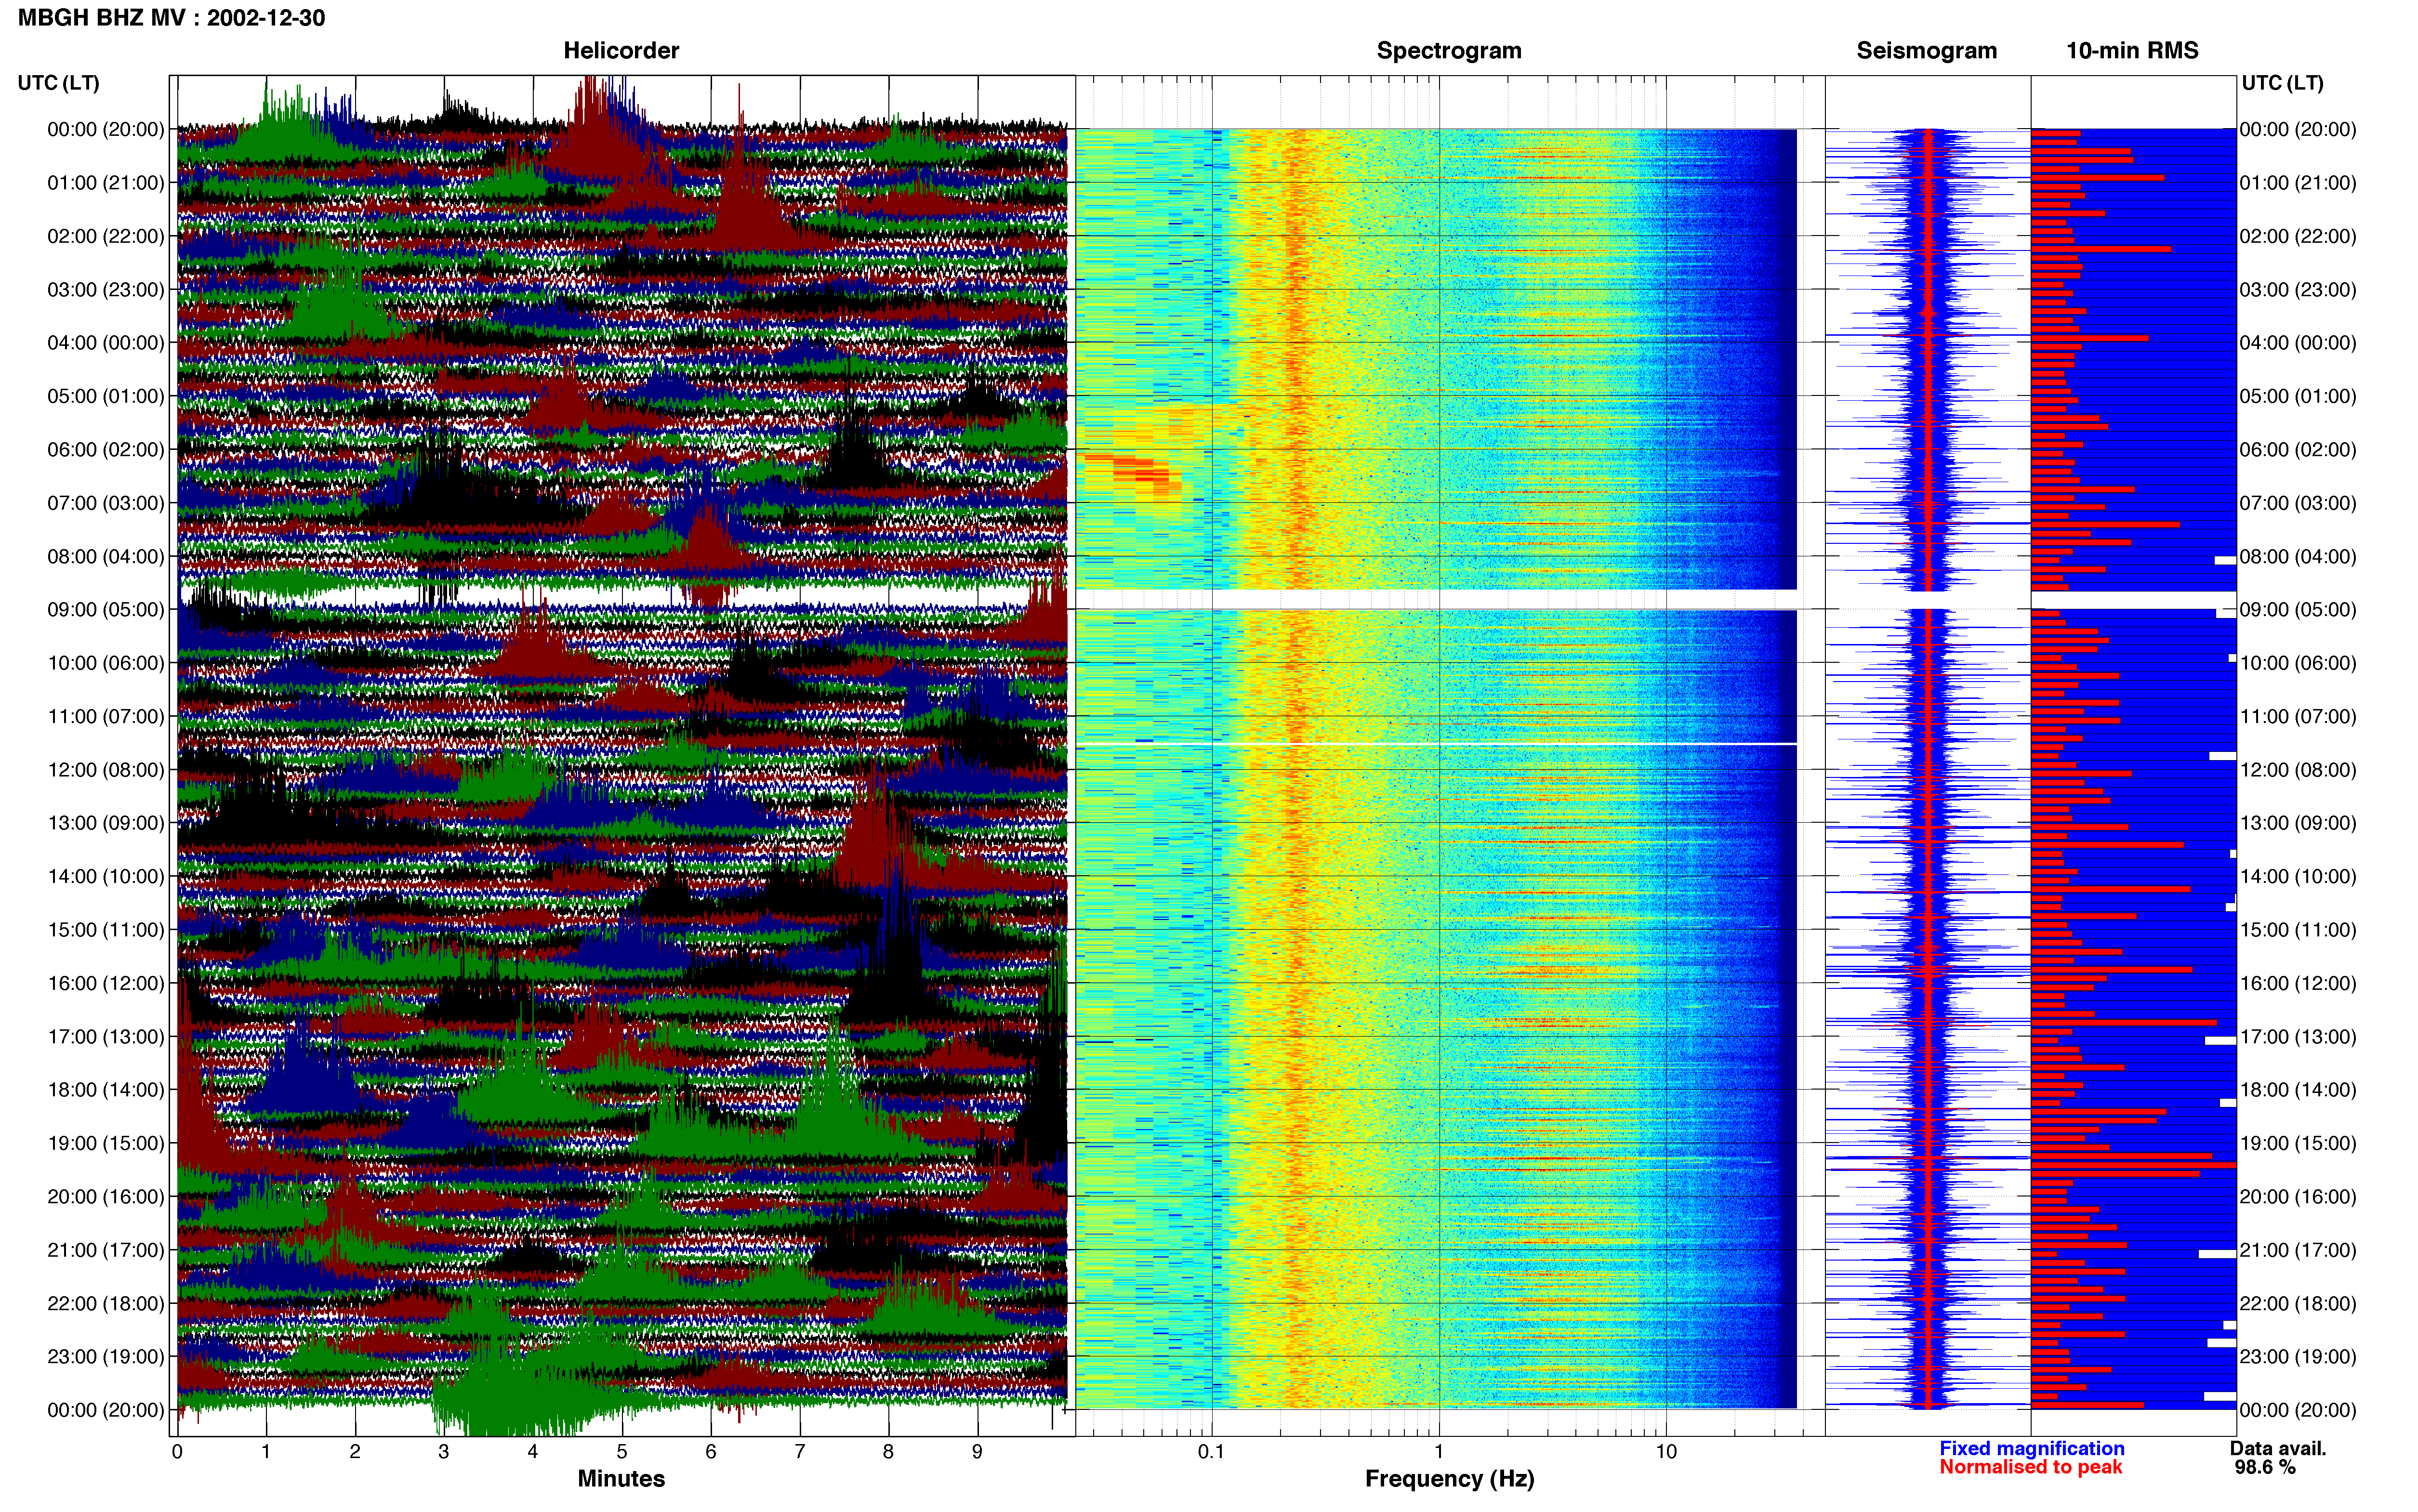This screenshot has height=1512, width=2418.
Task: Click the left '21:00 (17:00)' time label
Action: pyautogui.click(x=106, y=1250)
